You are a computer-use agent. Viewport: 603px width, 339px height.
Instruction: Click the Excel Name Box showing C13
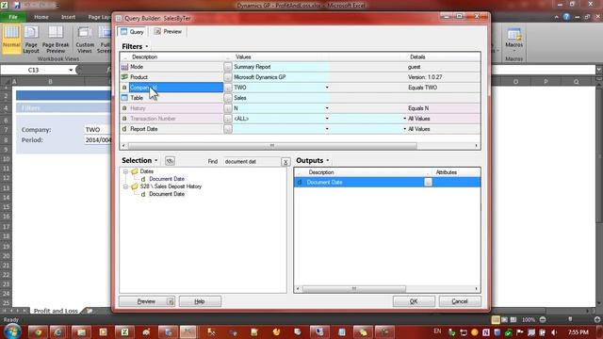pyautogui.click(x=37, y=70)
